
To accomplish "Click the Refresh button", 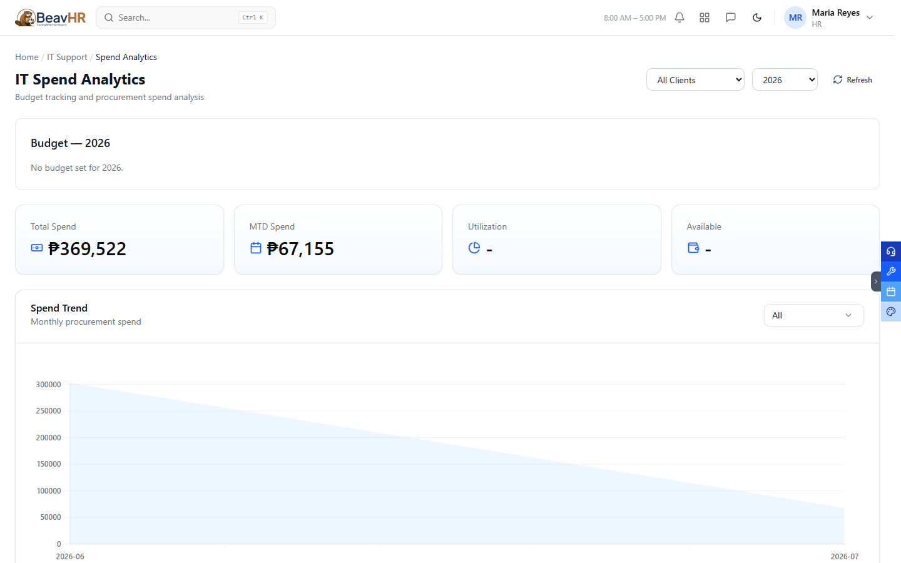I will click(x=852, y=79).
